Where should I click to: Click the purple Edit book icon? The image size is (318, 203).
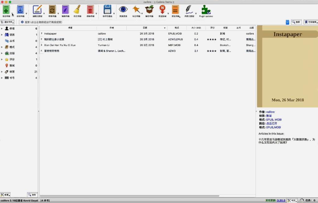65,10
